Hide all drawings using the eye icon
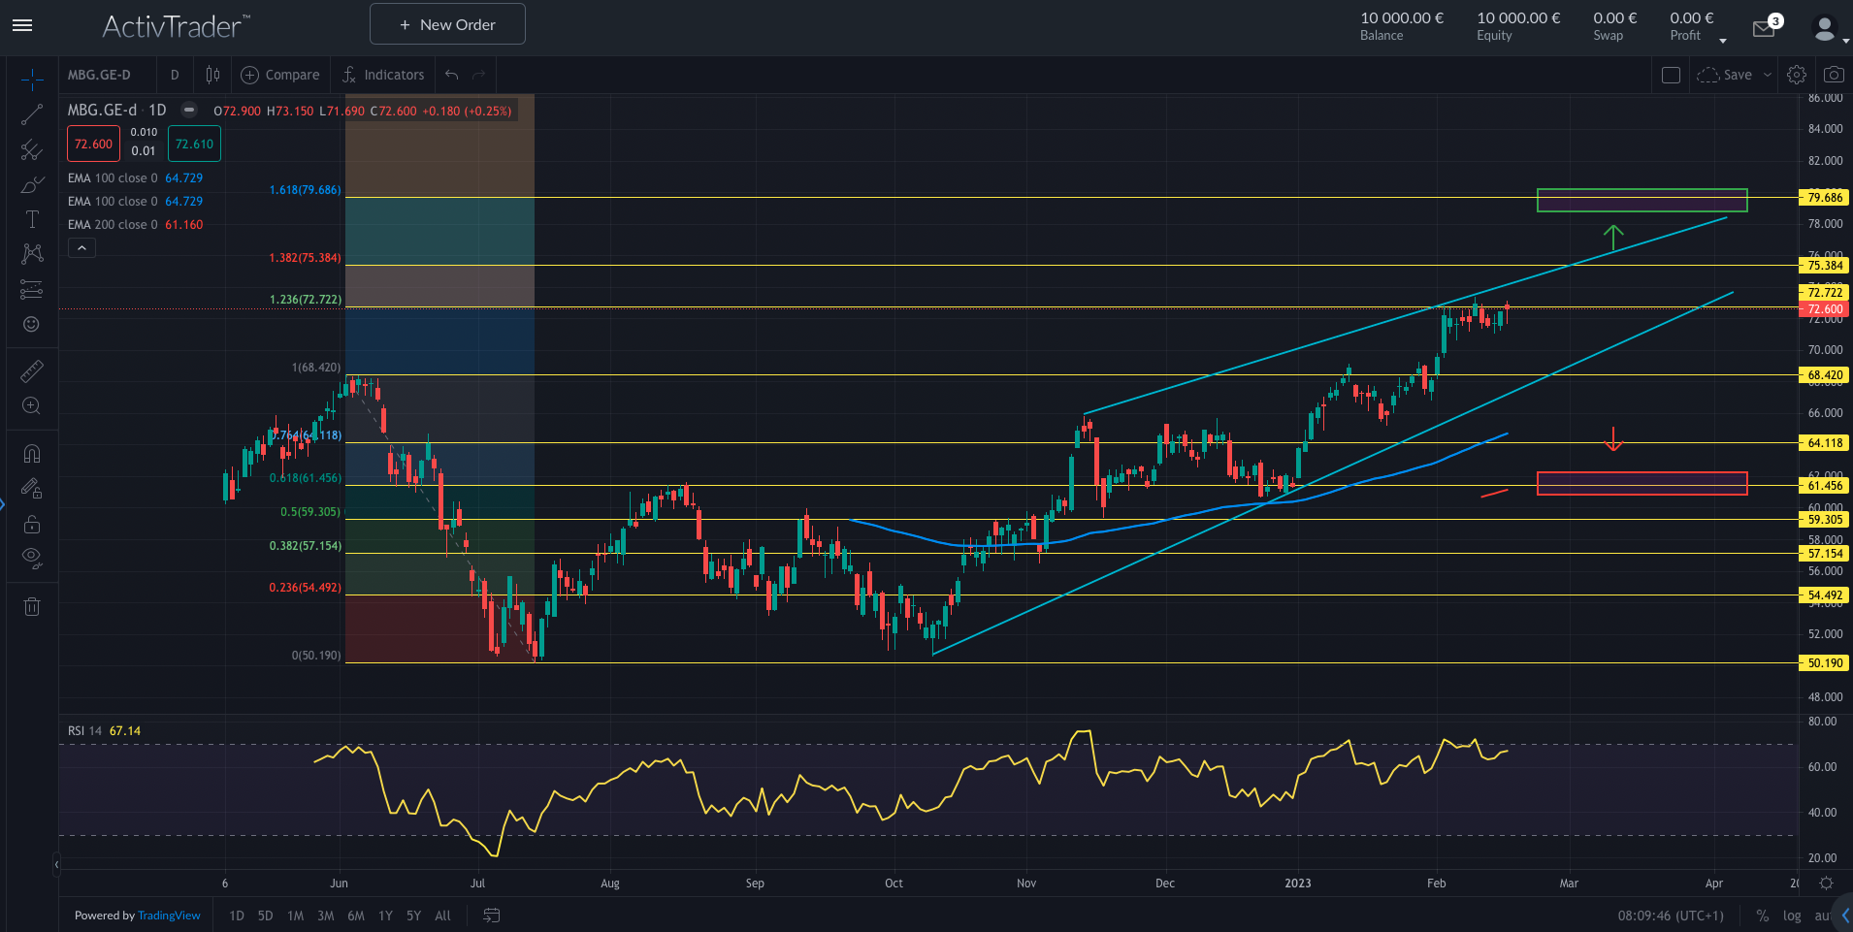 32,558
